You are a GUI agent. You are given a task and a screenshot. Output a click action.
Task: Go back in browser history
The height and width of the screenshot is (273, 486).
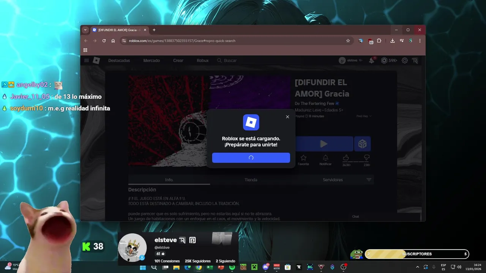[86, 41]
